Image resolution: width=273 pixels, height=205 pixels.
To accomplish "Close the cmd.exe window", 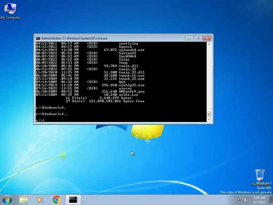I will point(207,38).
